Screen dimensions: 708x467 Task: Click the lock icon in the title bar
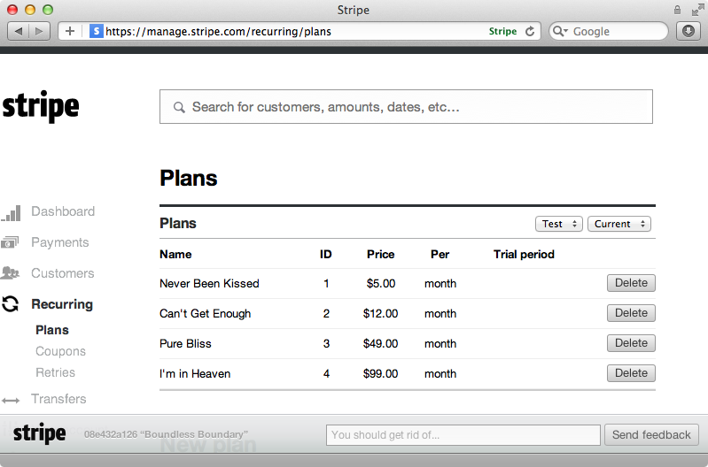[677, 10]
